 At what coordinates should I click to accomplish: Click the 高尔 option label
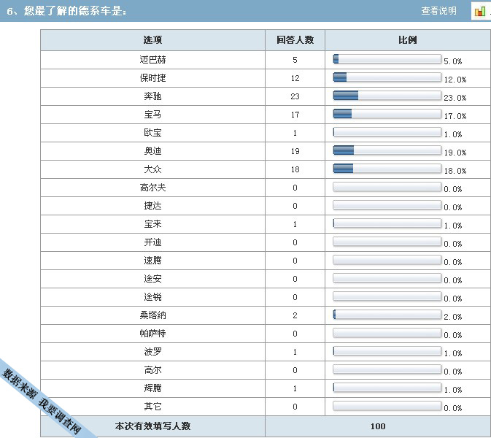pos(152,370)
